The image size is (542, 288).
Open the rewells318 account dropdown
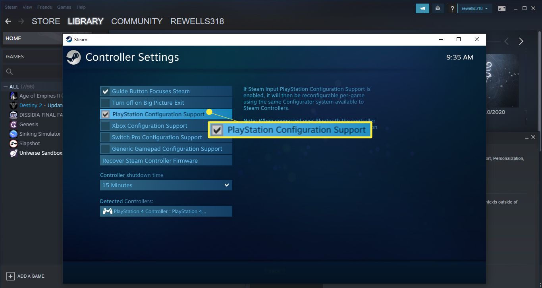click(x=475, y=8)
